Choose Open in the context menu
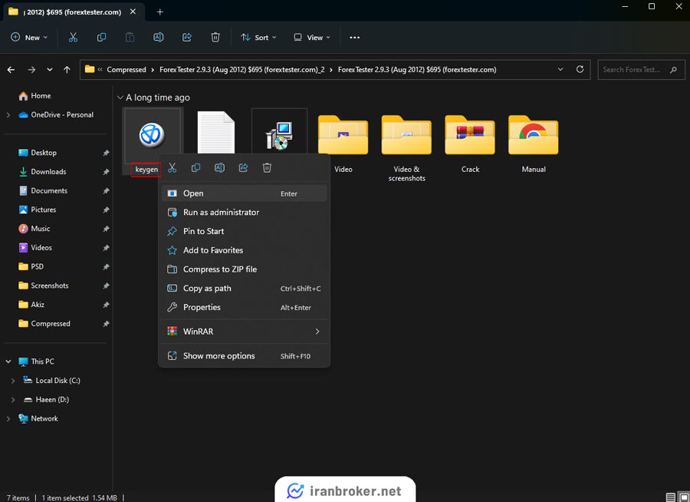This screenshot has height=502, width=690. [245, 193]
